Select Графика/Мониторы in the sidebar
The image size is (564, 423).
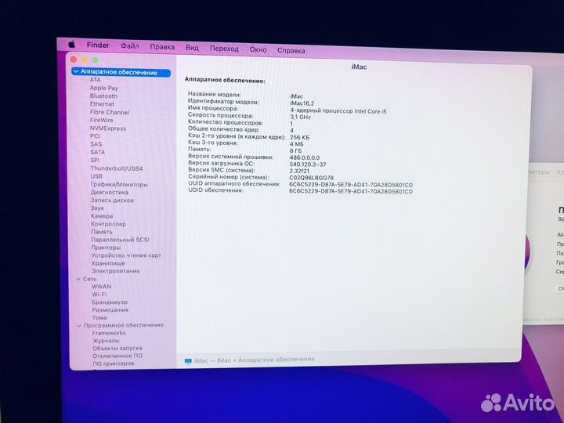click(x=119, y=185)
